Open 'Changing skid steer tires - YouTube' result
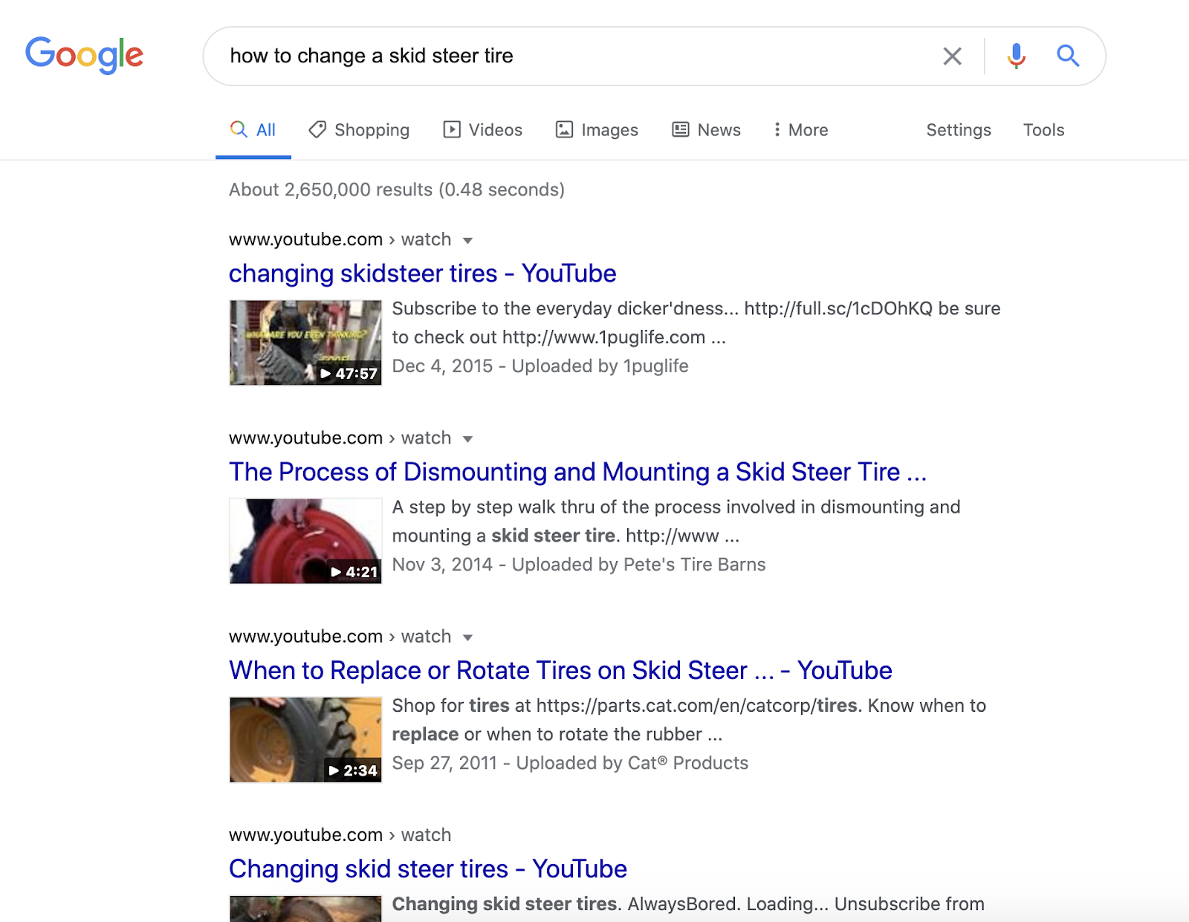The height and width of the screenshot is (922, 1189). 428,869
